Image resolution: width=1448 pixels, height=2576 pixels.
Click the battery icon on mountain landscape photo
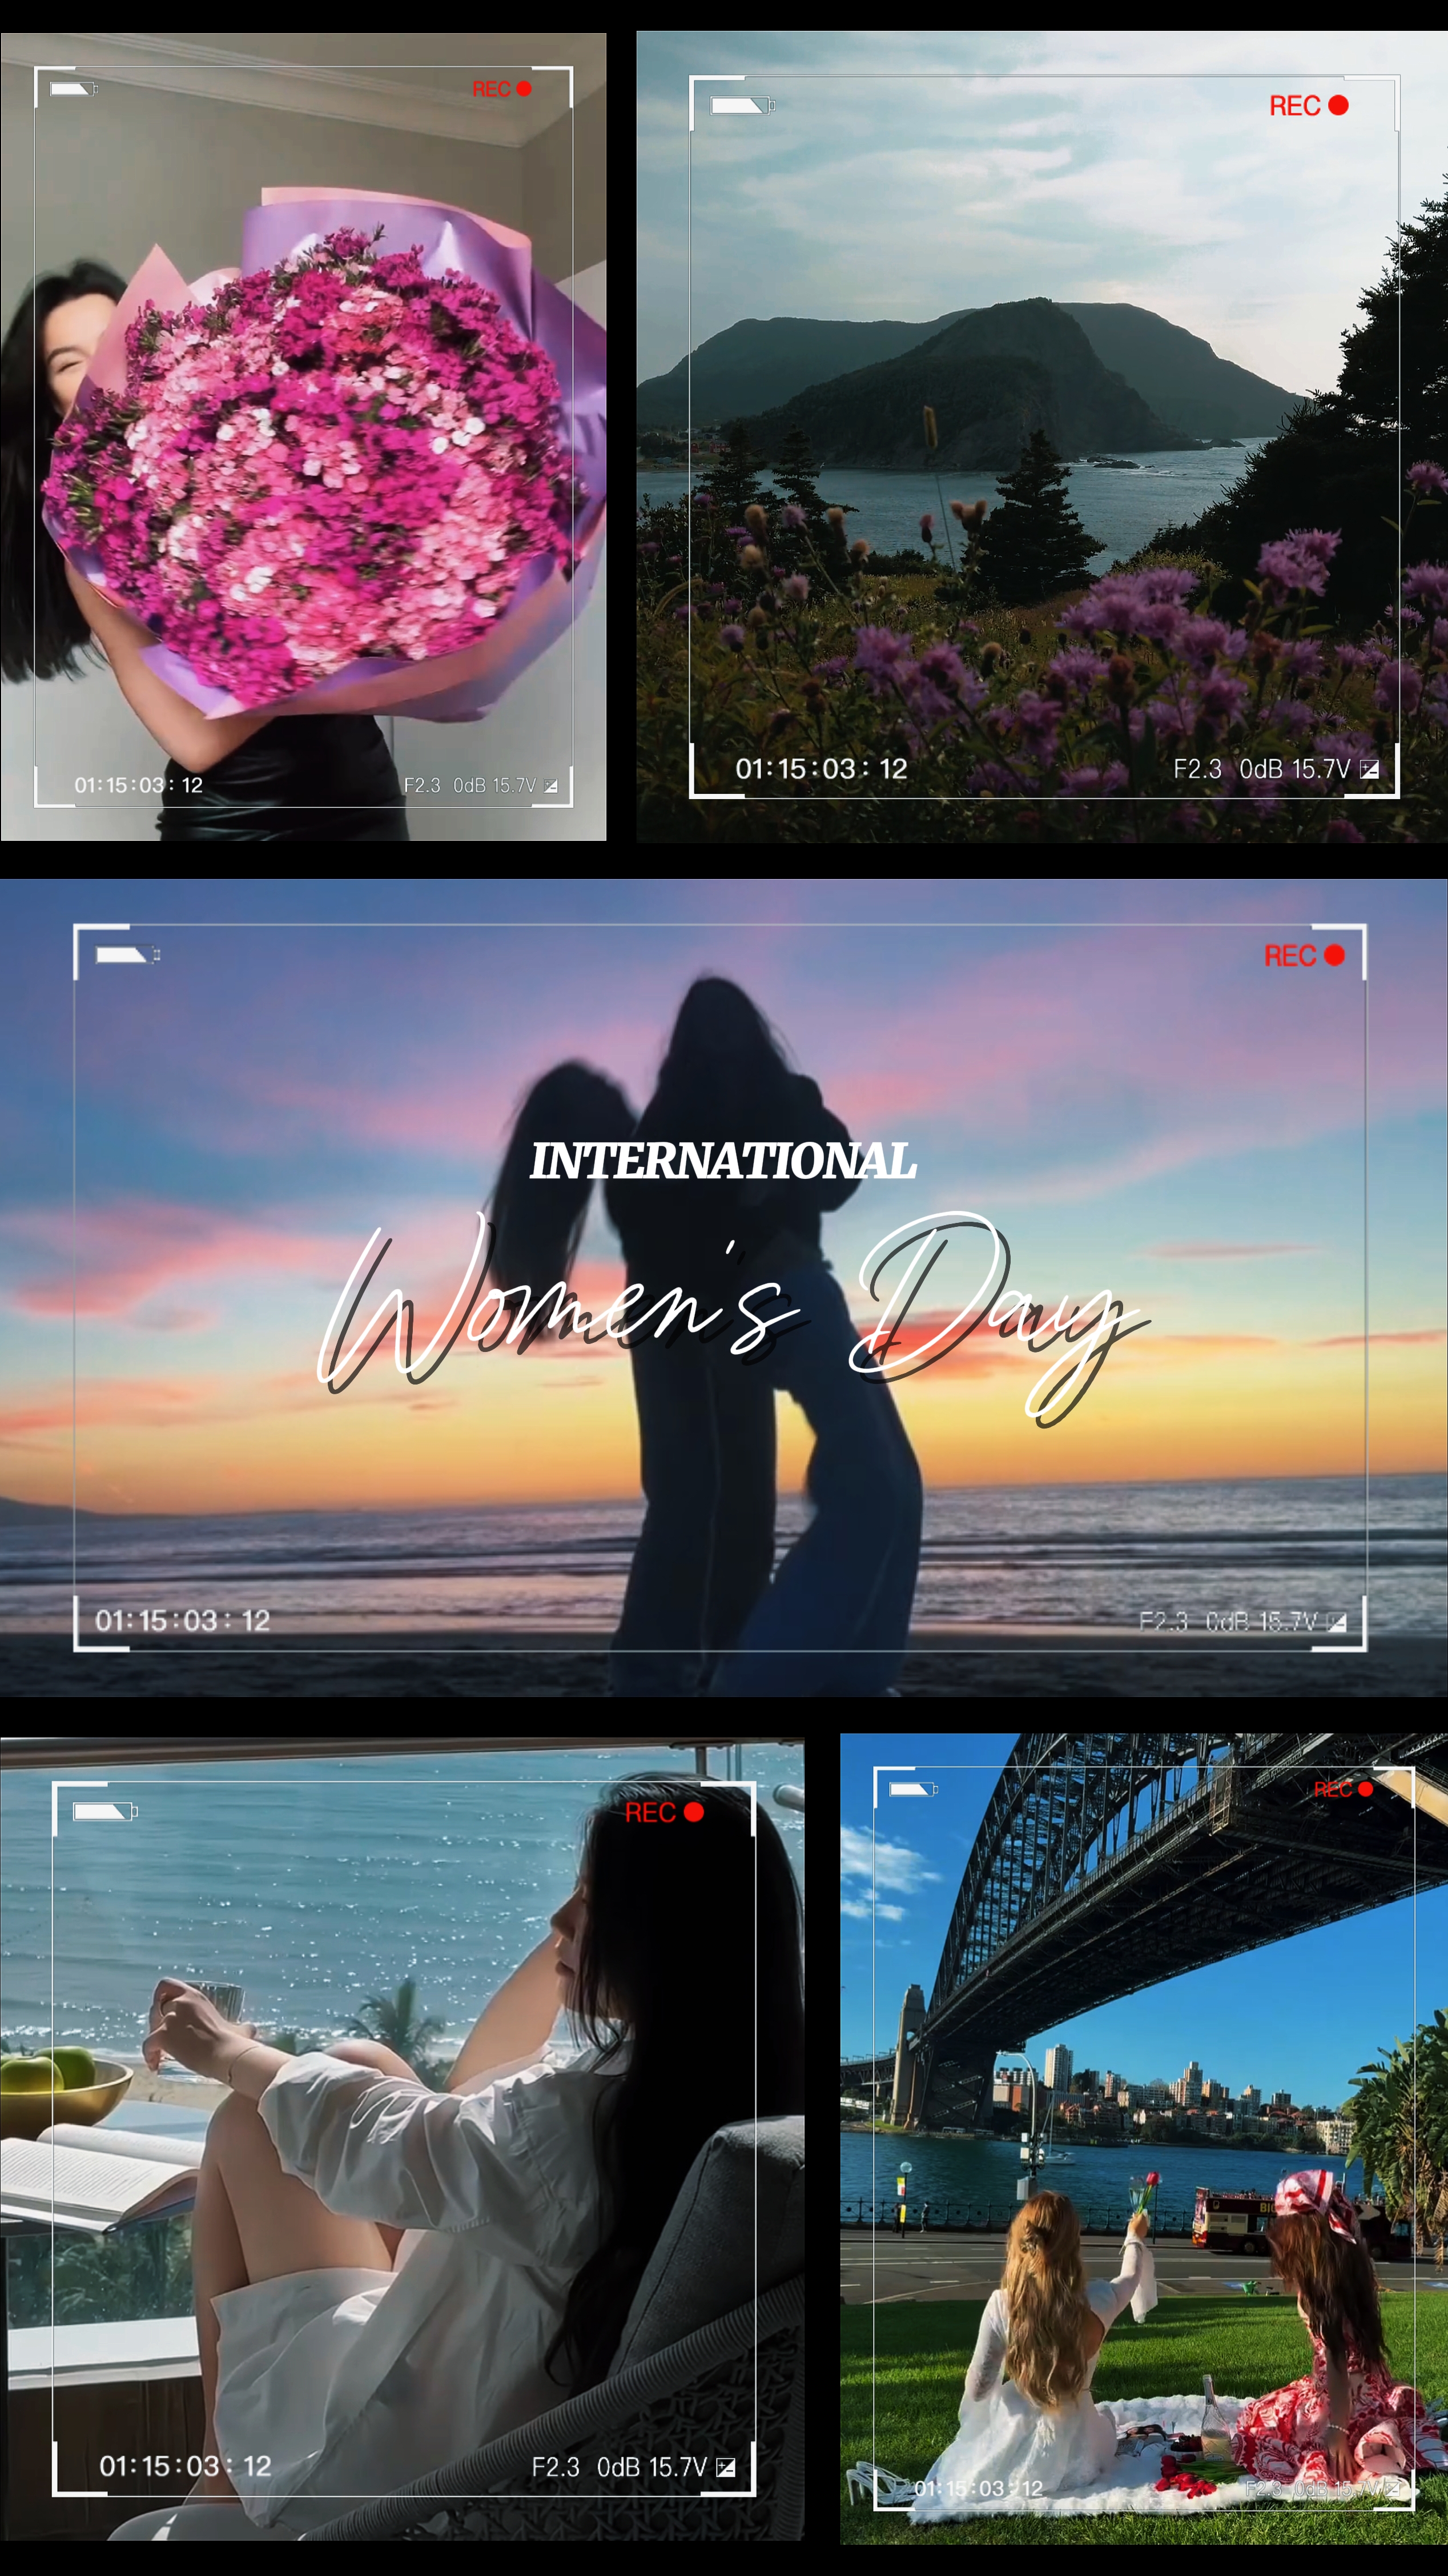pyautogui.click(x=742, y=105)
